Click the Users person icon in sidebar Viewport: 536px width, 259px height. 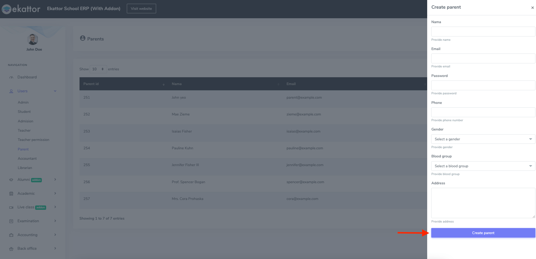[11, 91]
